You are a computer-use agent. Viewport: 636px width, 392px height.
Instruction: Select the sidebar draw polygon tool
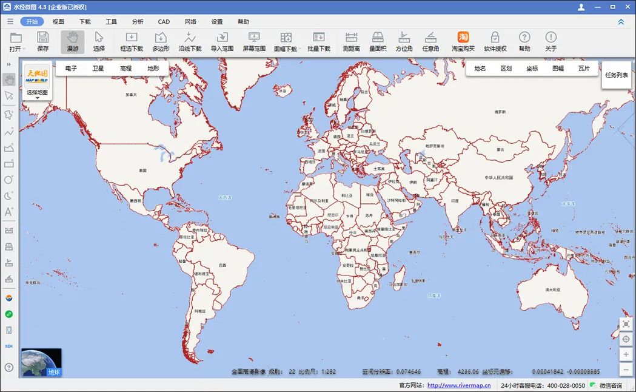click(x=9, y=115)
